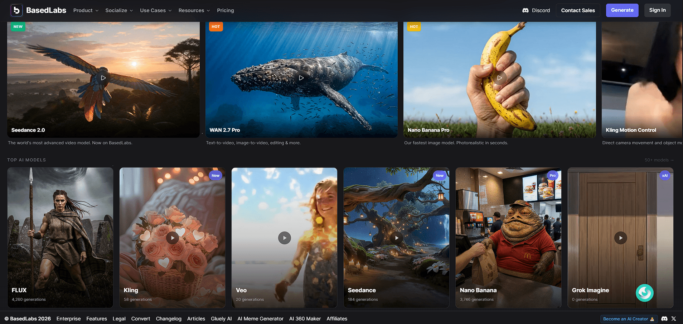Click the Nano Banana Pro title text
Image resolution: width=683 pixels, height=324 pixels.
pos(428,130)
